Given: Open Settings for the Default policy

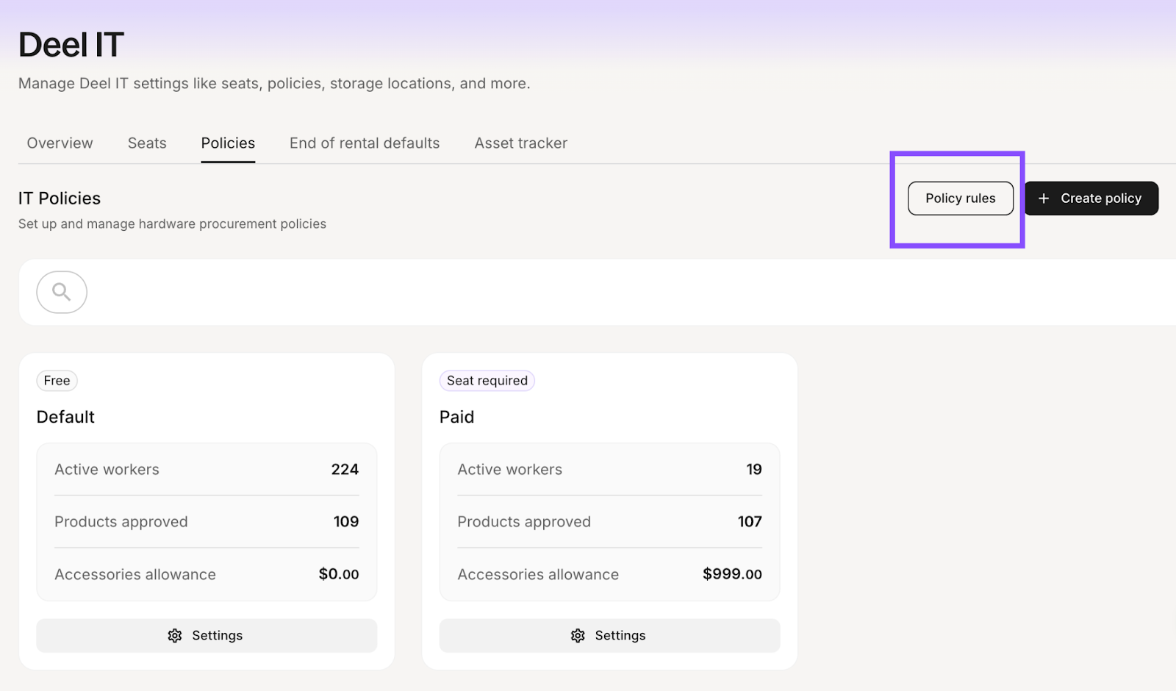Looking at the screenshot, I should point(207,635).
